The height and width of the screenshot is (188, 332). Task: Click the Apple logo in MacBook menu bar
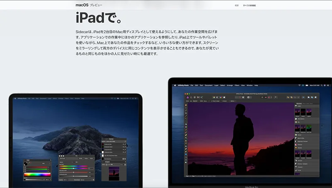pyautogui.click(x=174, y=85)
